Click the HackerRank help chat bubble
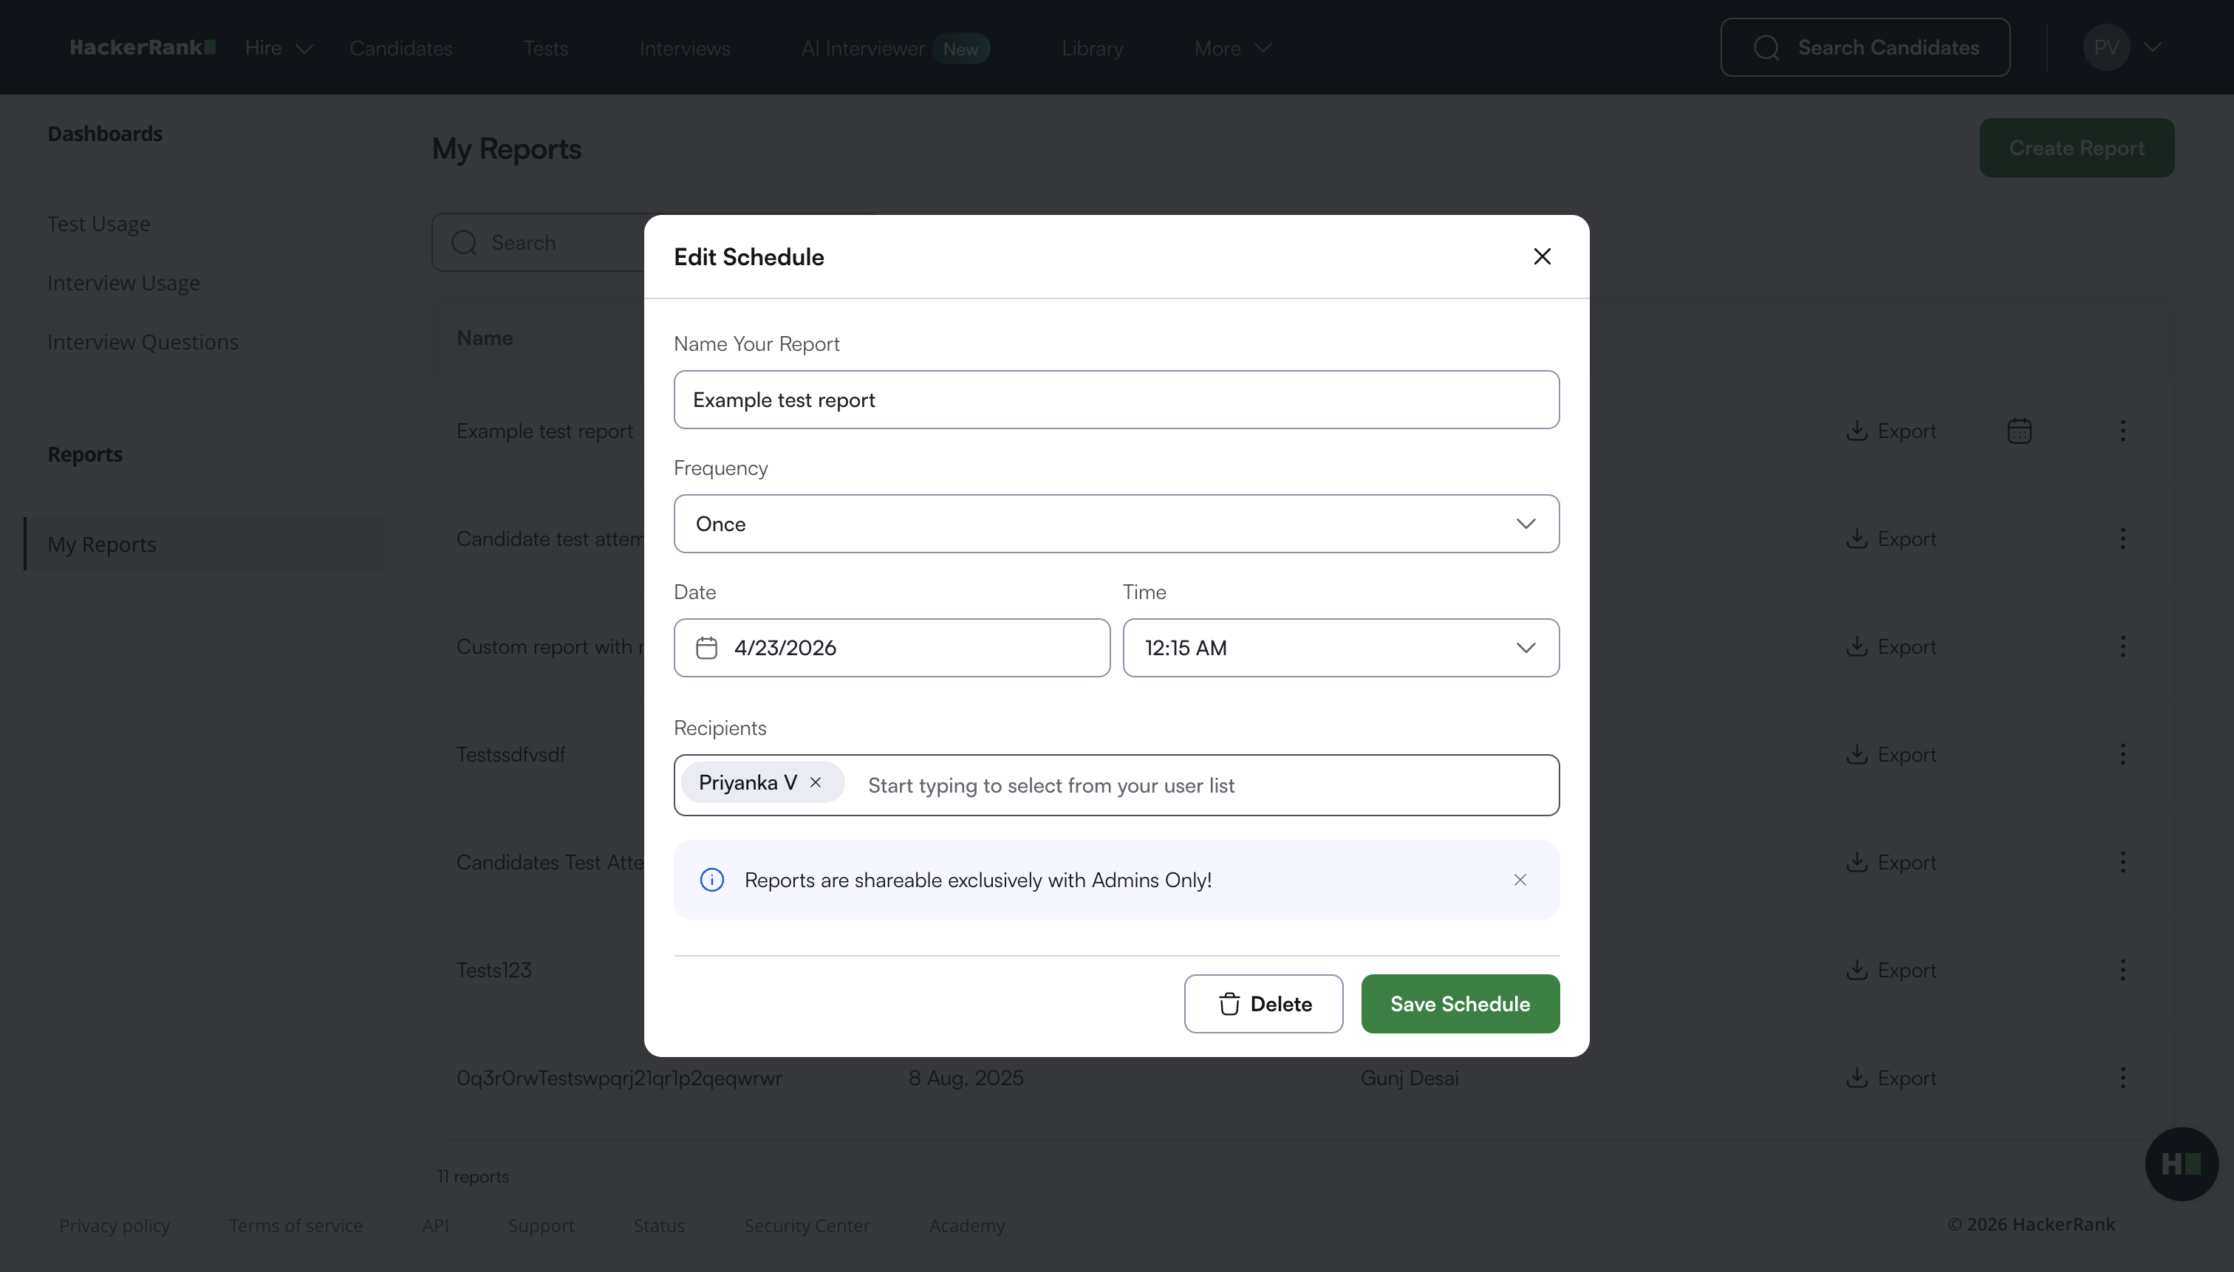Screen dimensions: 2234x1272 tap(2181, 1163)
